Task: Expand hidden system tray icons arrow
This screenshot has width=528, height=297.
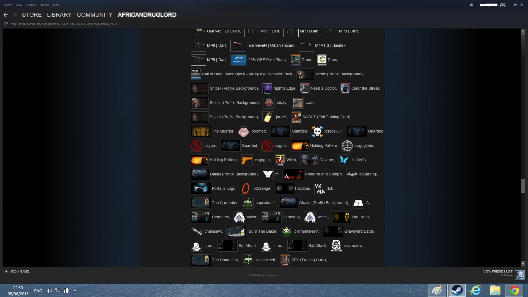Action: click(75, 291)
